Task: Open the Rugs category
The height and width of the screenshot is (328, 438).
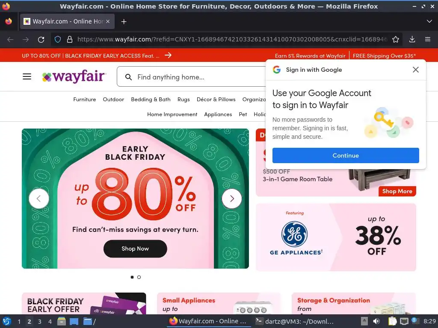Action: tap(183, 99)
